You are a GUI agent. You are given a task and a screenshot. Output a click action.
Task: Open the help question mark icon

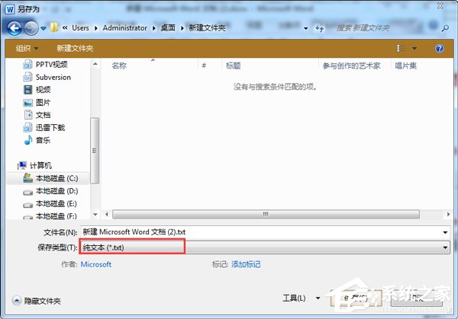[x=439, y=48]
